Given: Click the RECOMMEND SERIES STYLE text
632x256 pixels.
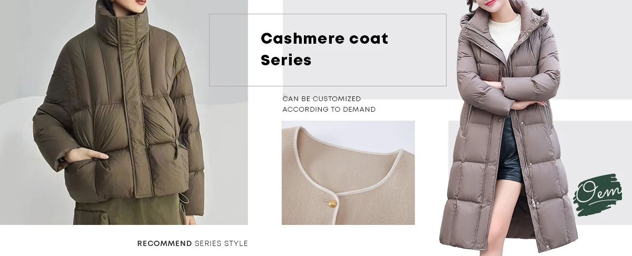Looking at the screenshot, I should click(x=192, y=243).
